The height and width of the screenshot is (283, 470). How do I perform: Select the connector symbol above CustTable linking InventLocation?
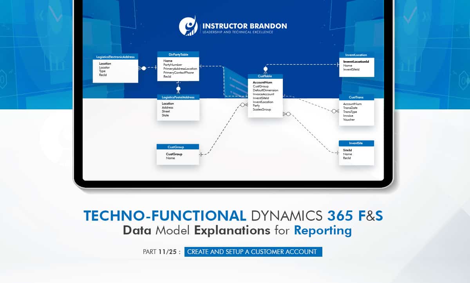[266, 68]
